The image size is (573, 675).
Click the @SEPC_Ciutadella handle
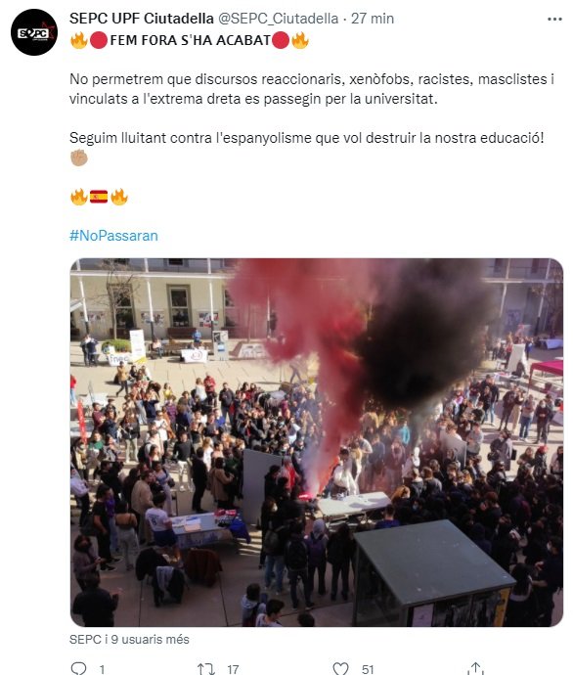[279, 19]
